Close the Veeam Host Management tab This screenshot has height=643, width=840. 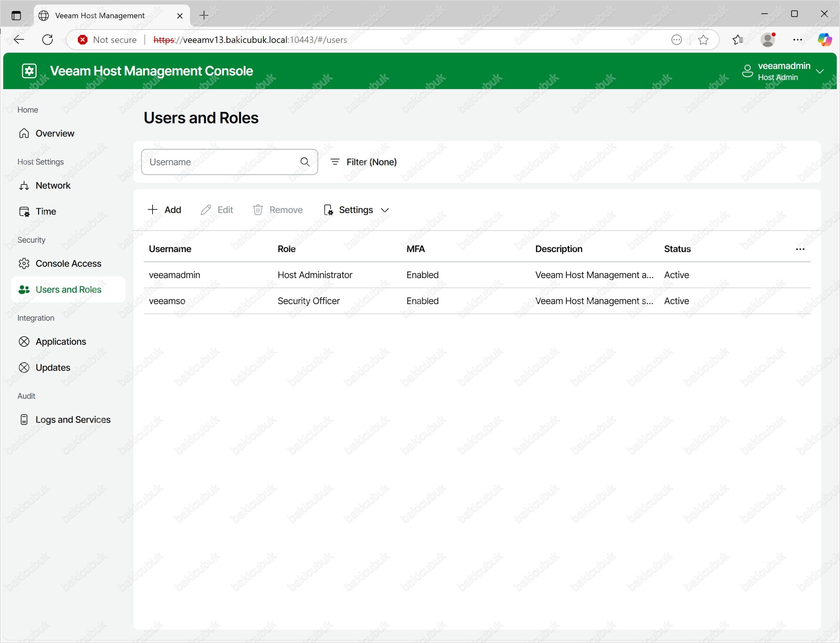coord(180,16)
